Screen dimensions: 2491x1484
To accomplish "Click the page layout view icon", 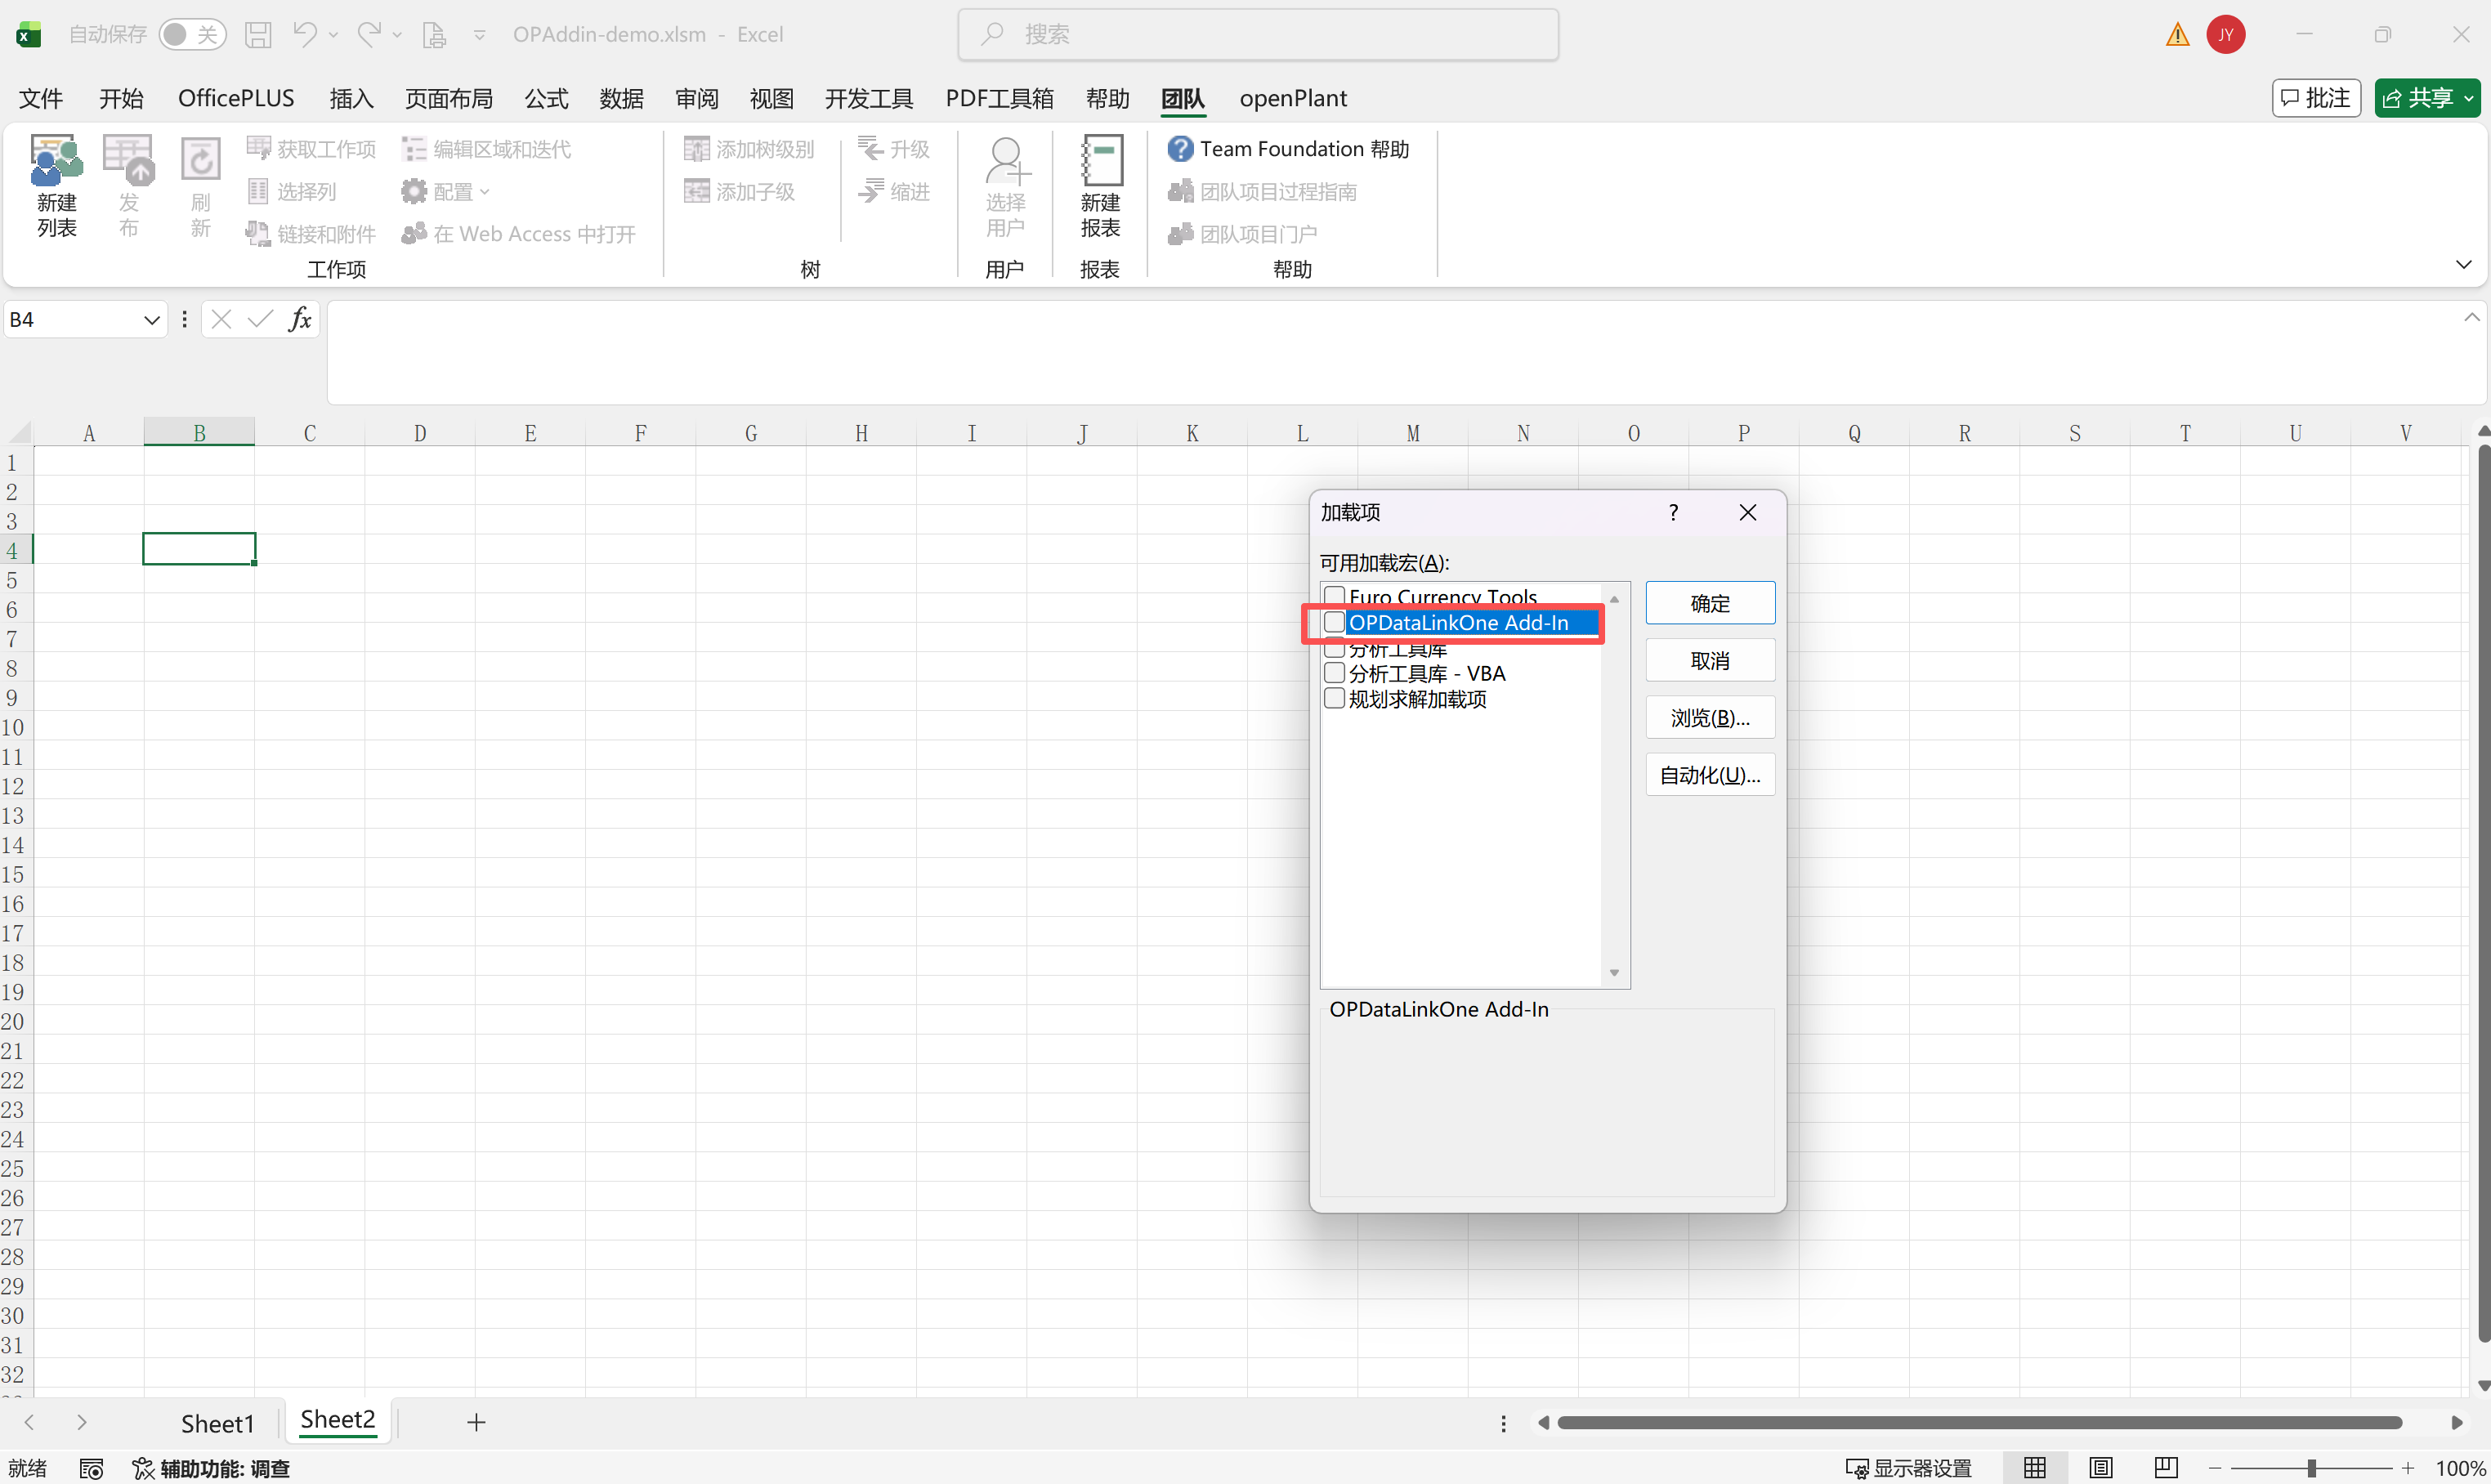I will pyautogui.click(x=2100, y=1467).
